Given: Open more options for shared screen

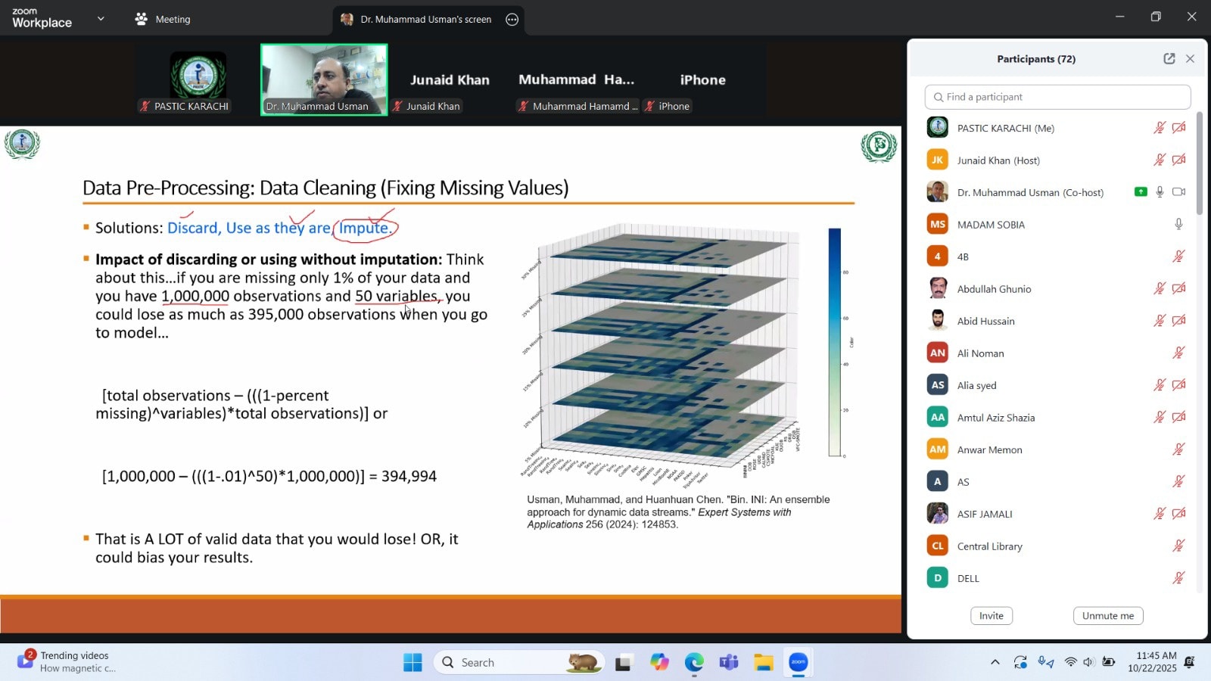Looking at the screenshot, I should pyautogui.click(x=512, y=20).
